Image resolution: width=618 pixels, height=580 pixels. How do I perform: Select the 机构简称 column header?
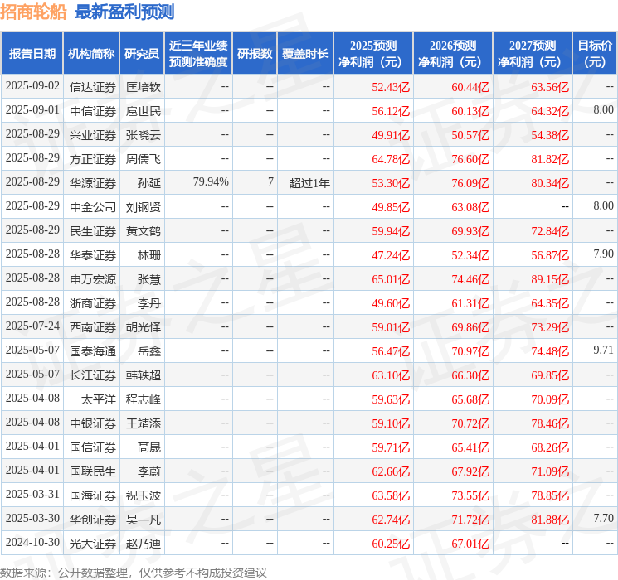[91, 54]
